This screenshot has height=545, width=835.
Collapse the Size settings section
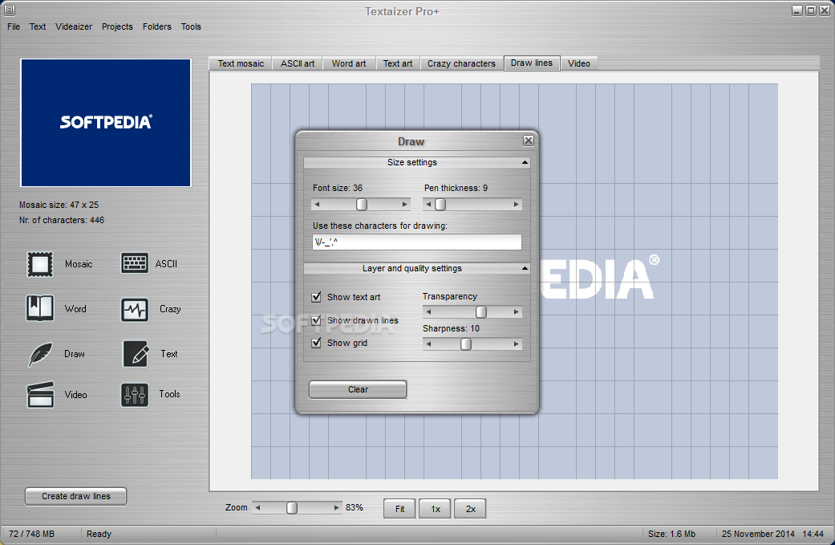(x=525, y=162)
